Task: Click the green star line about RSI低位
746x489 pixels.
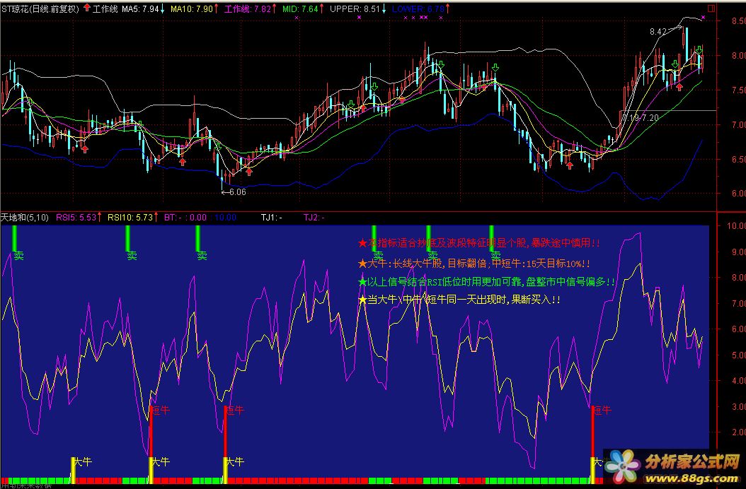Action: [486, 282]
